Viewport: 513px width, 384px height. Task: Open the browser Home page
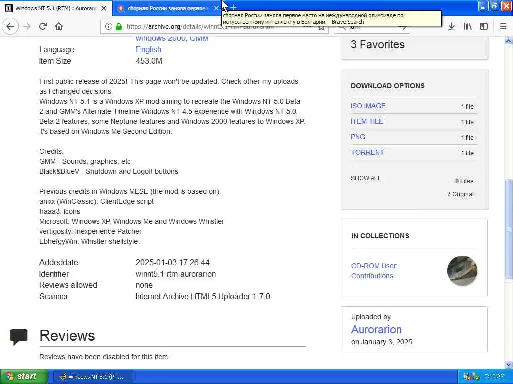pos(59,26)
